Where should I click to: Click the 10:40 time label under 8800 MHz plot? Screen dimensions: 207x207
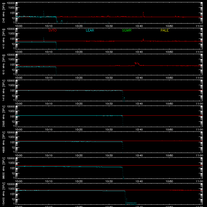tap(139, 181)
